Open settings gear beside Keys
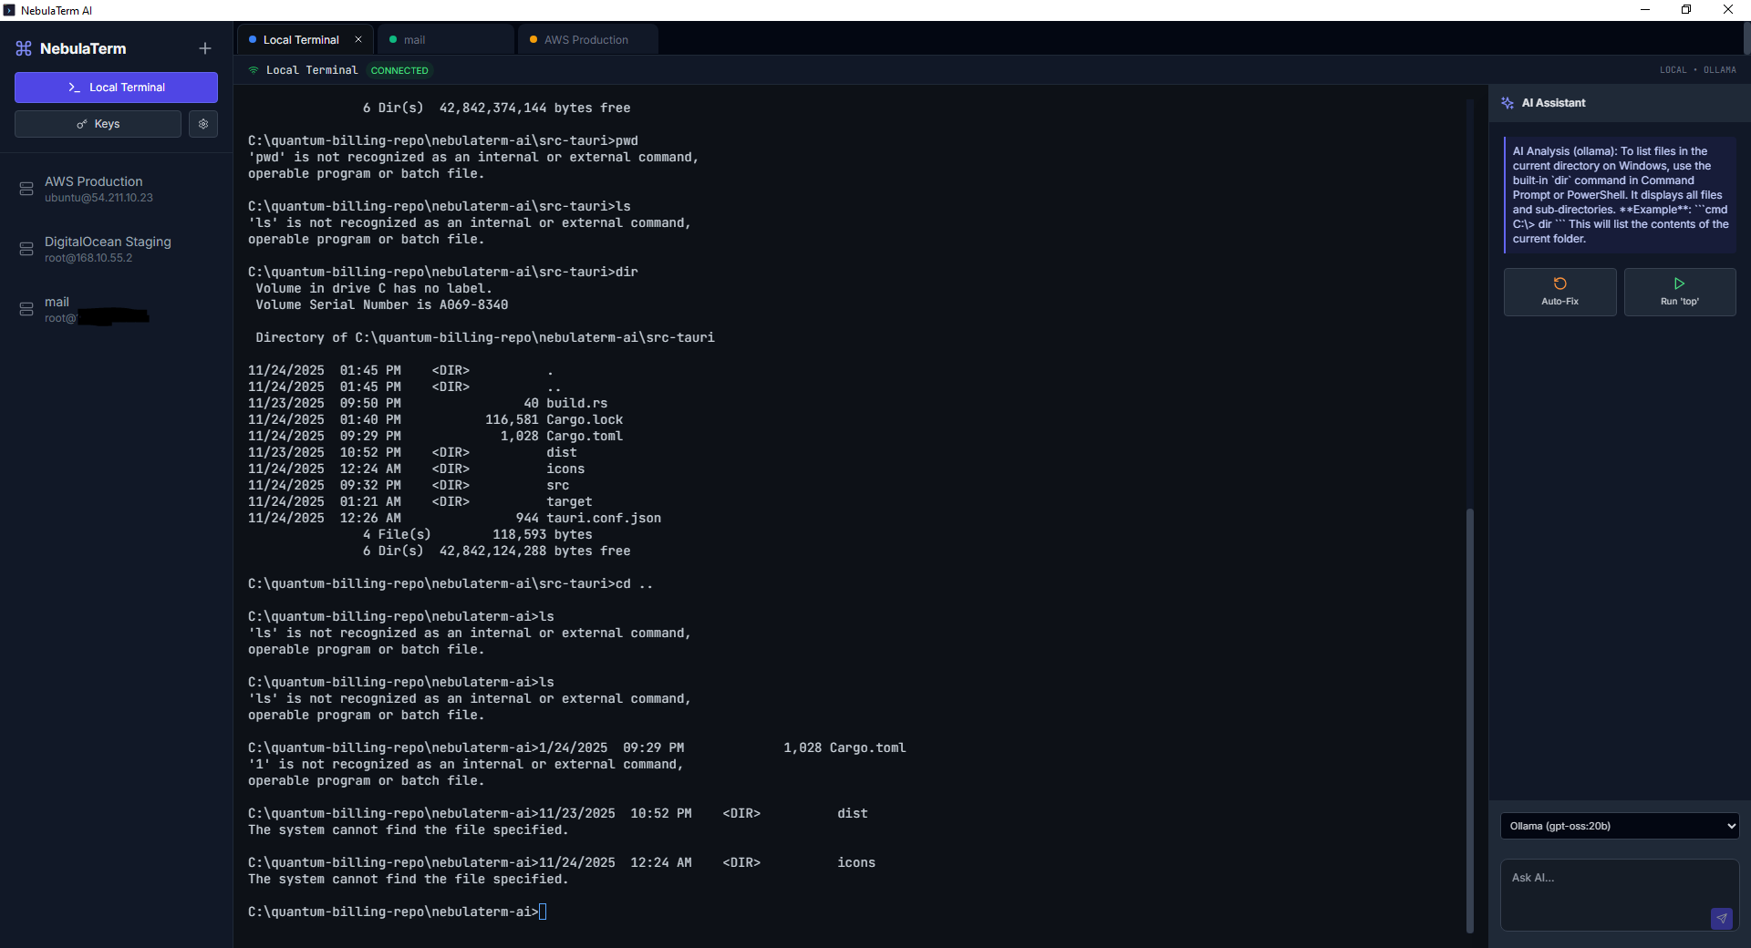Screen dimensions: 1751x948 (x=203, y=124)
